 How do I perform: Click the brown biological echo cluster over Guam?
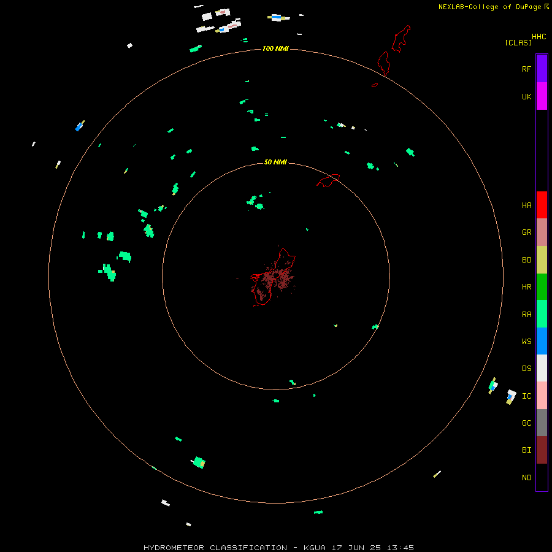click(275, 279)
